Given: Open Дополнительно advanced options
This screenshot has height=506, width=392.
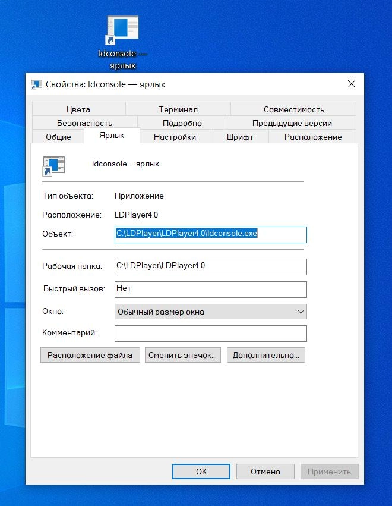Looking at the screenshot, I should pos(265,355).
